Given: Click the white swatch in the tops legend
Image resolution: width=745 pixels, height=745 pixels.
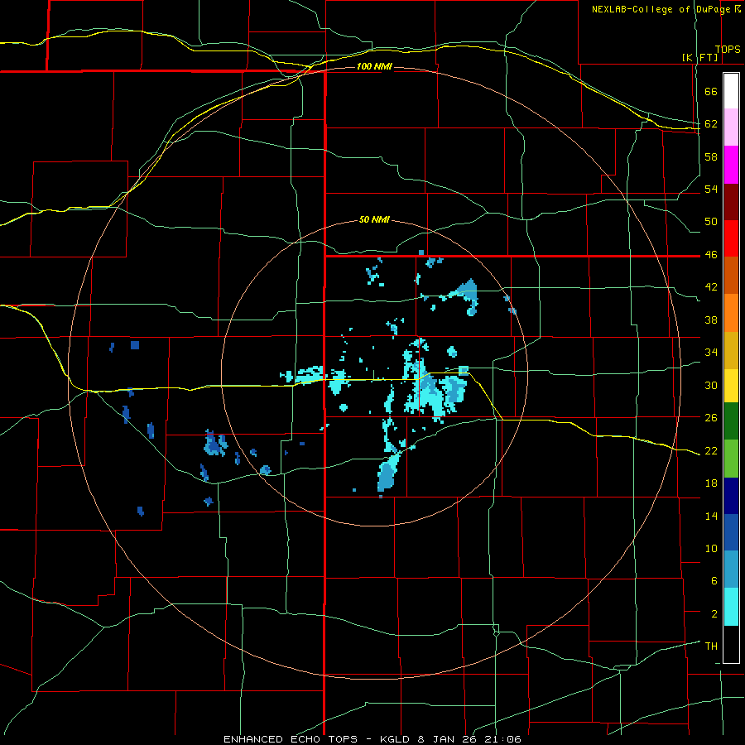Looking at the screenshot, I should [x=731, y=91].
